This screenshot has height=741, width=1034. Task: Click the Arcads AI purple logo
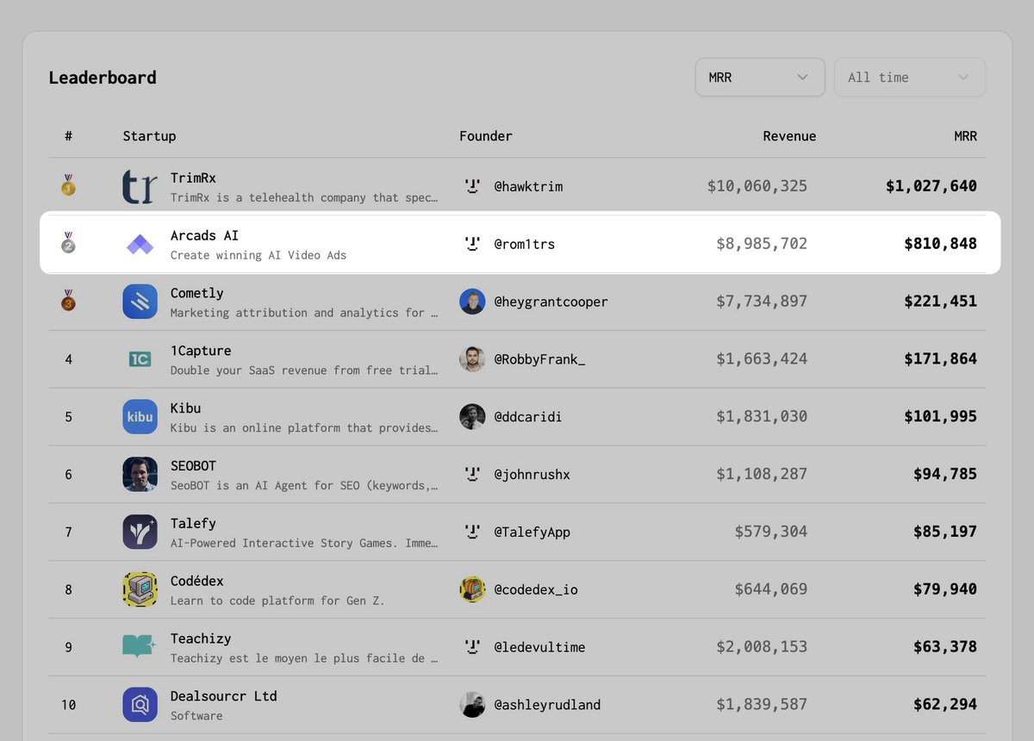coord(140,244)
